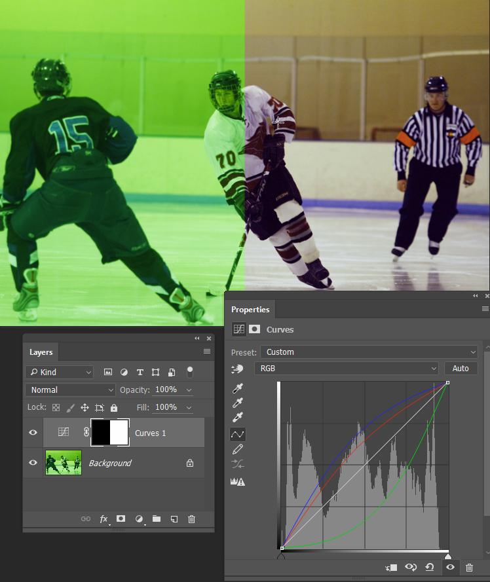Create a new layer
This screenshot has height=582, width=490.
[174, 519]
